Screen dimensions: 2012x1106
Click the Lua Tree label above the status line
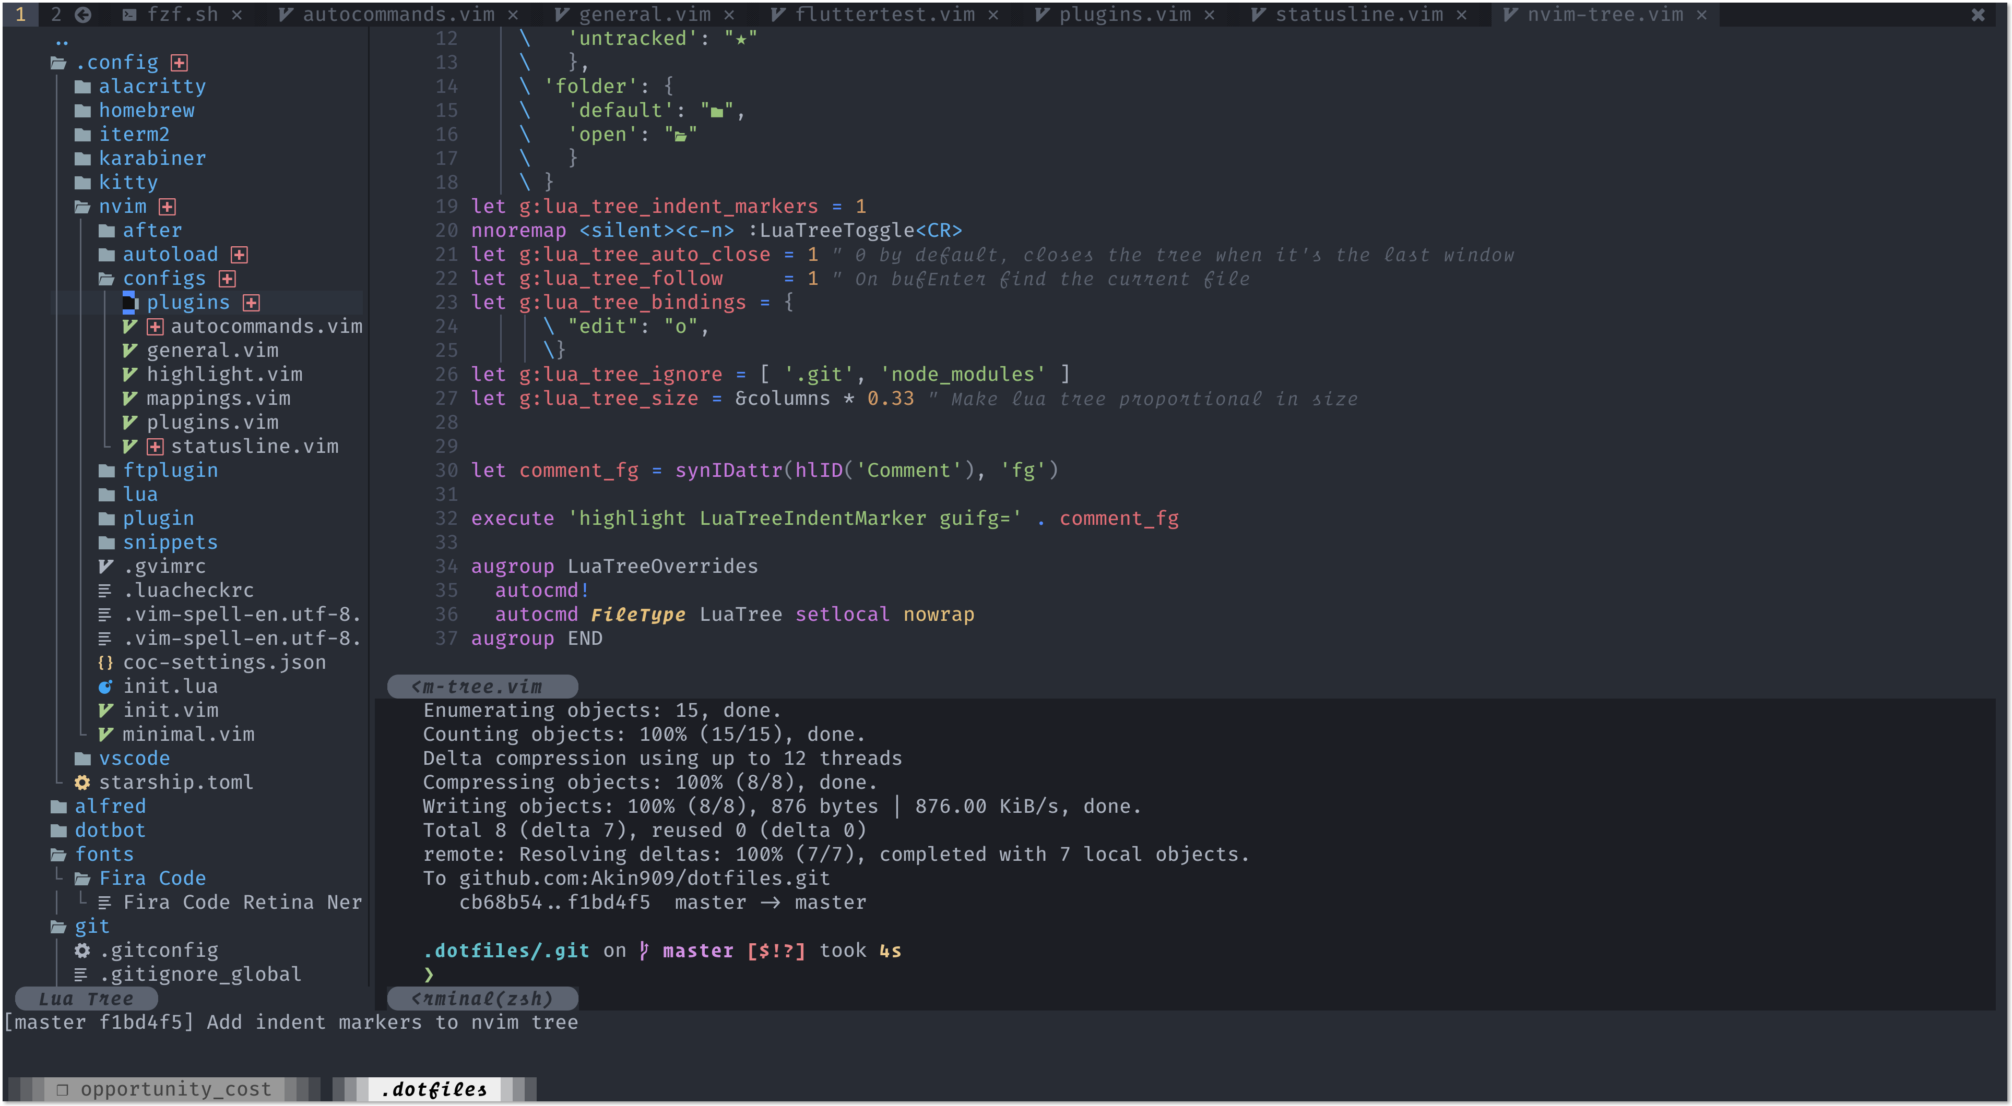[x=86, y=997]
